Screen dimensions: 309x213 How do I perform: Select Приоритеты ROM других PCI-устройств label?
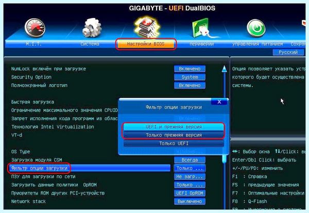pos(58,193)
